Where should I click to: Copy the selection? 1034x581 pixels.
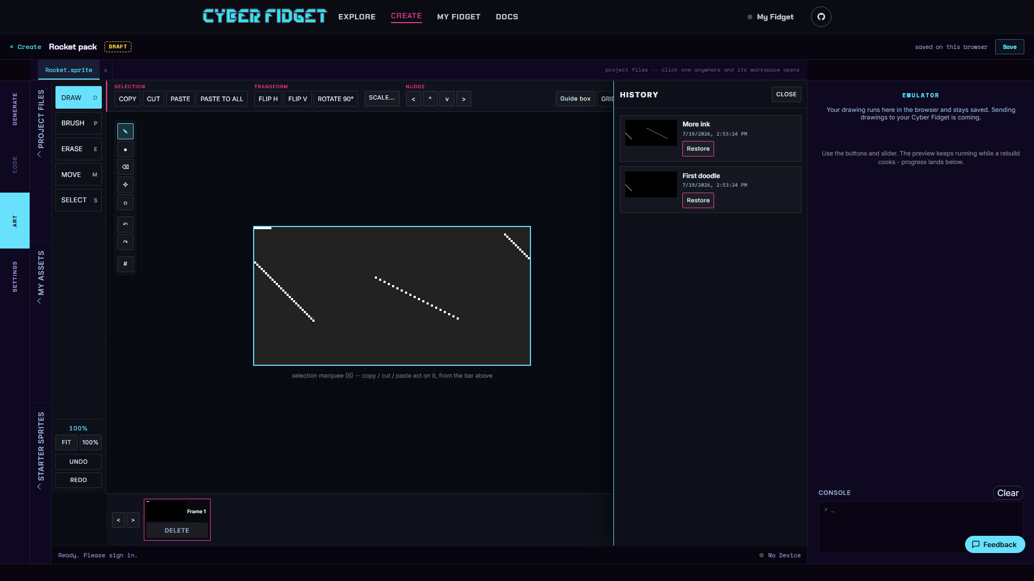128,99
